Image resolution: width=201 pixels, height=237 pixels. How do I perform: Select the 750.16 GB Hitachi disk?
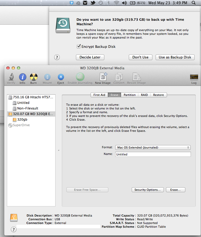(x=31, y=97)
